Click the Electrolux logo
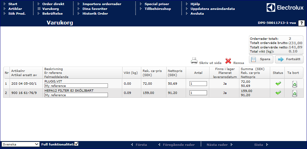307x149 pixels. click(x=285, y=8)
